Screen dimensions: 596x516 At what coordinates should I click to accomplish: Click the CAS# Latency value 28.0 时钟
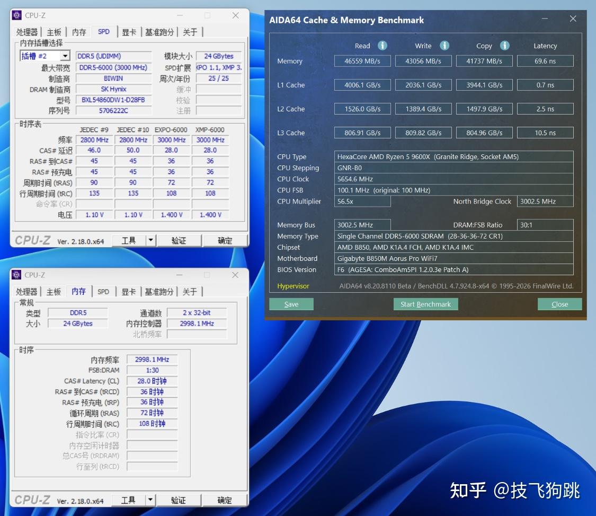pyautogui.click(x=152, y=381)
